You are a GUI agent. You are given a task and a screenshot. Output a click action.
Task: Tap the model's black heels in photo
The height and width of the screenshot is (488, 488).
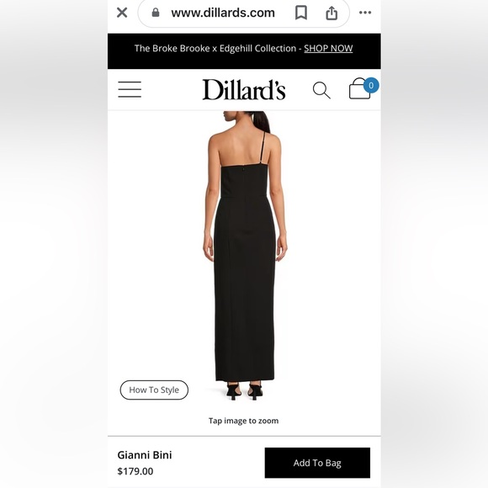[245, 392]
